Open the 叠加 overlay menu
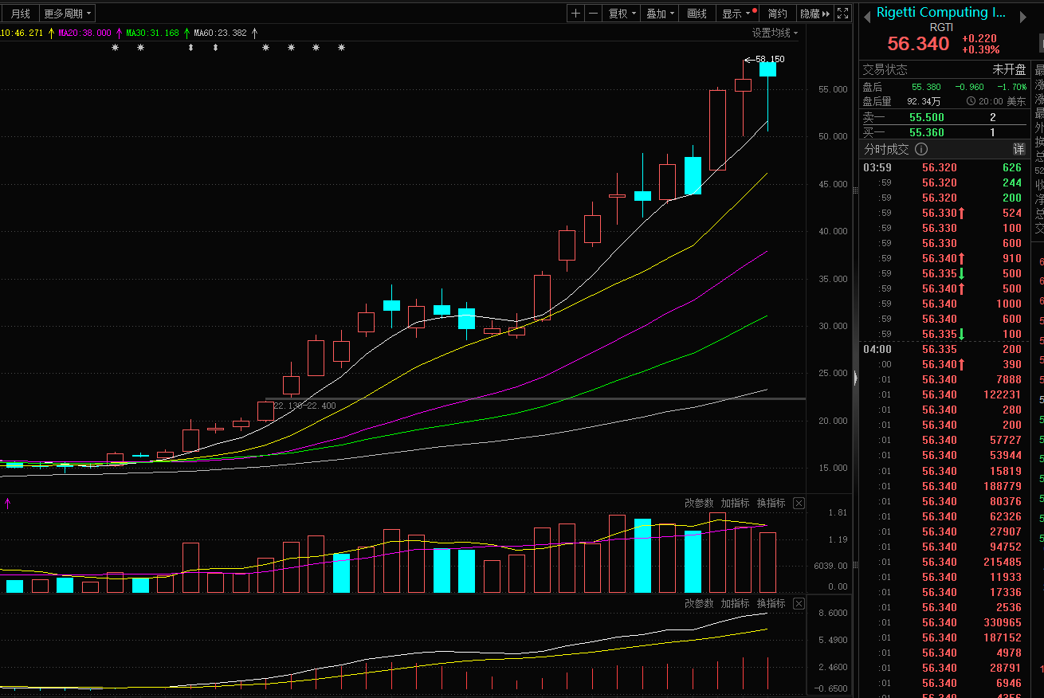Screen dimensions: 1044x698 [661, 14]
